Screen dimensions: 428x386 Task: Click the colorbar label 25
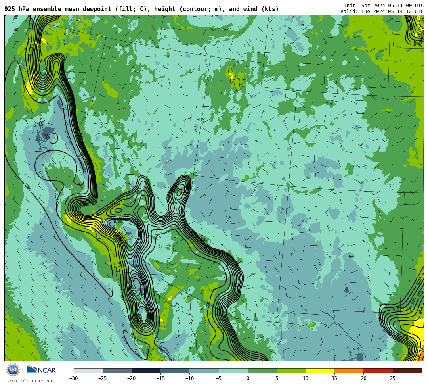tap(392, 378)
